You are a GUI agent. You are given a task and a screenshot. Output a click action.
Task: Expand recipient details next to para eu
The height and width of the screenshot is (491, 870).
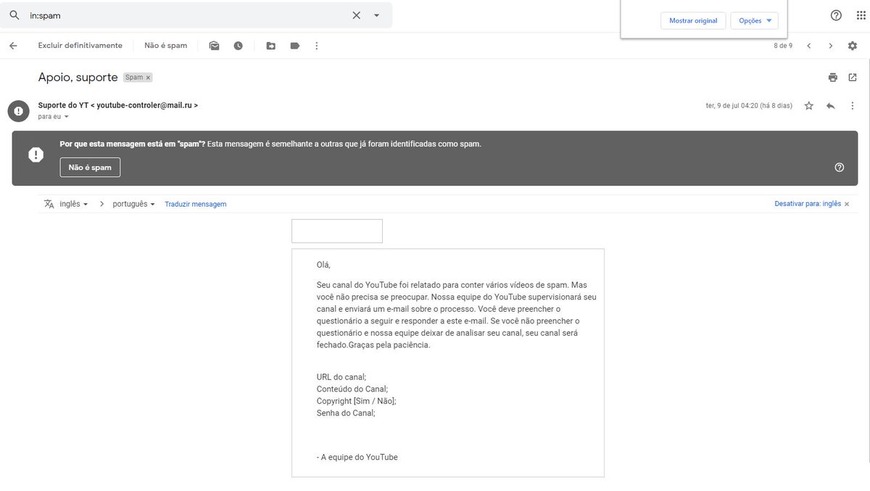point(67,117)
